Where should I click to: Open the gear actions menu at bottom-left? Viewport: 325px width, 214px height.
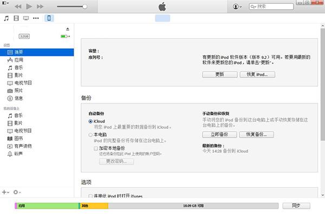tap(17, 192)
